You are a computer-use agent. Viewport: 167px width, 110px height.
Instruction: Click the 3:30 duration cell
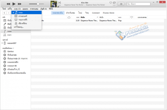pyautogui.click(x=78, y=21)
